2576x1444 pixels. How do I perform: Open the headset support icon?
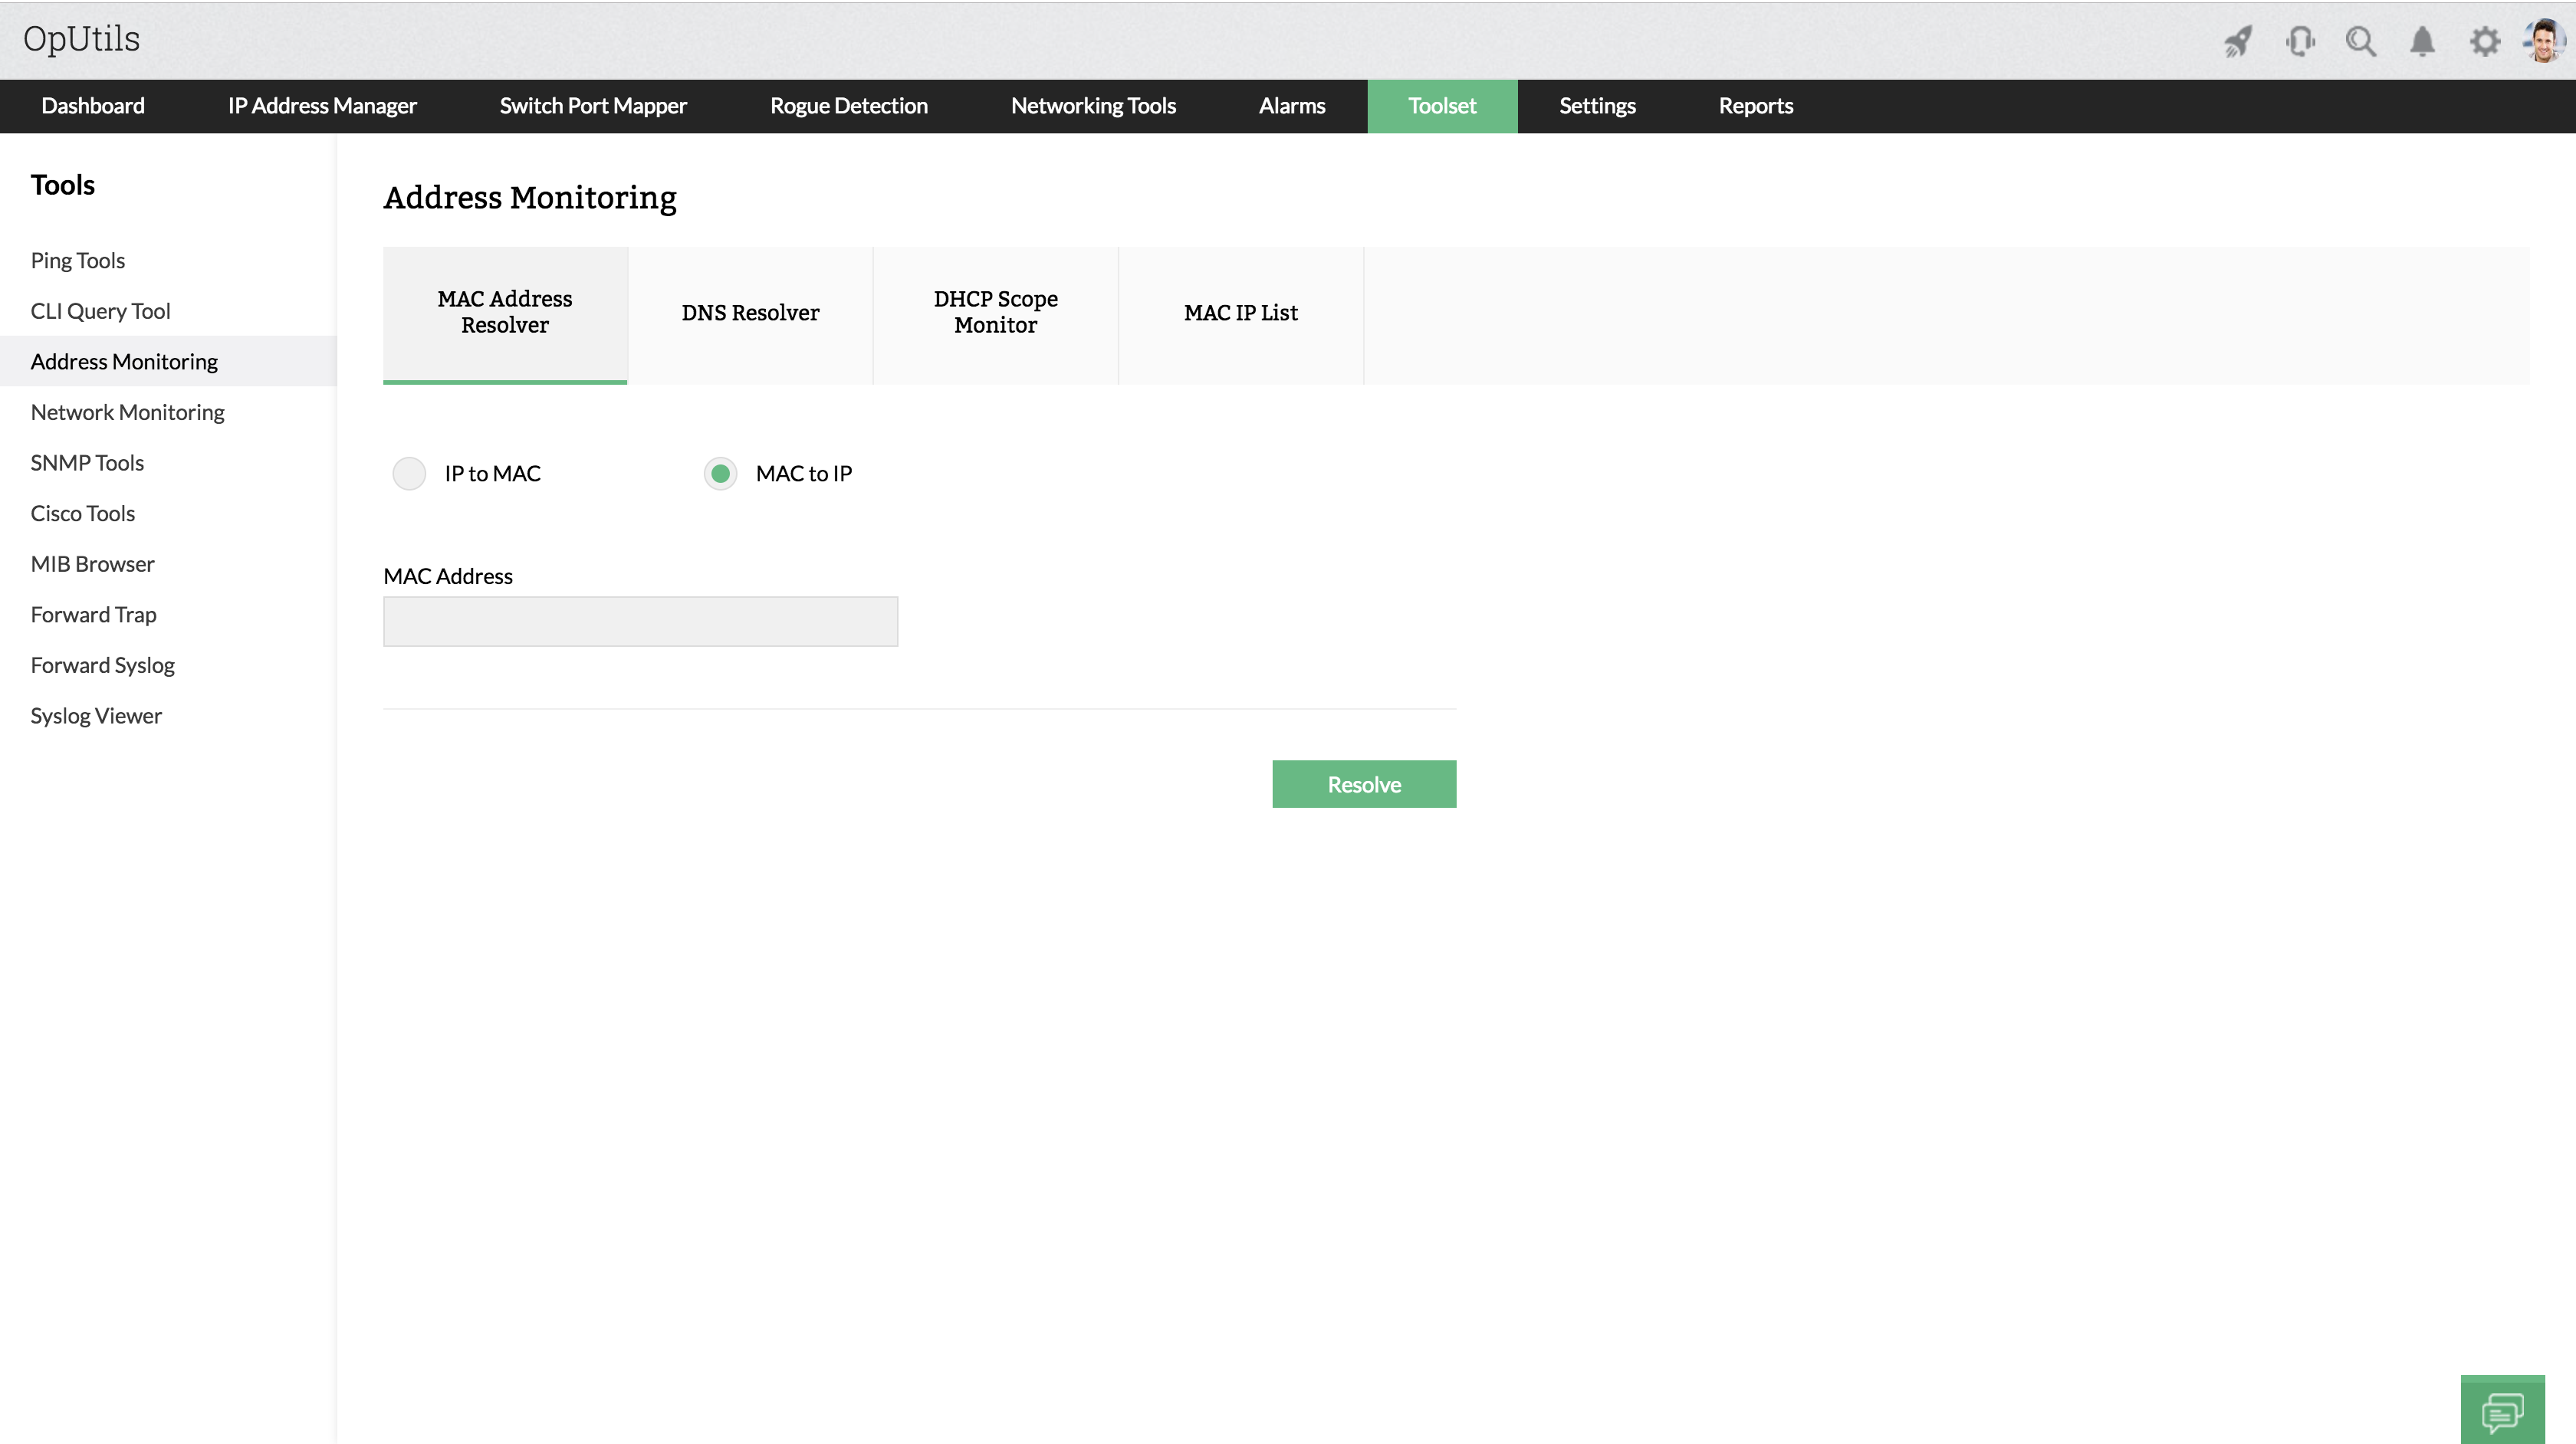click(2300, 41)
